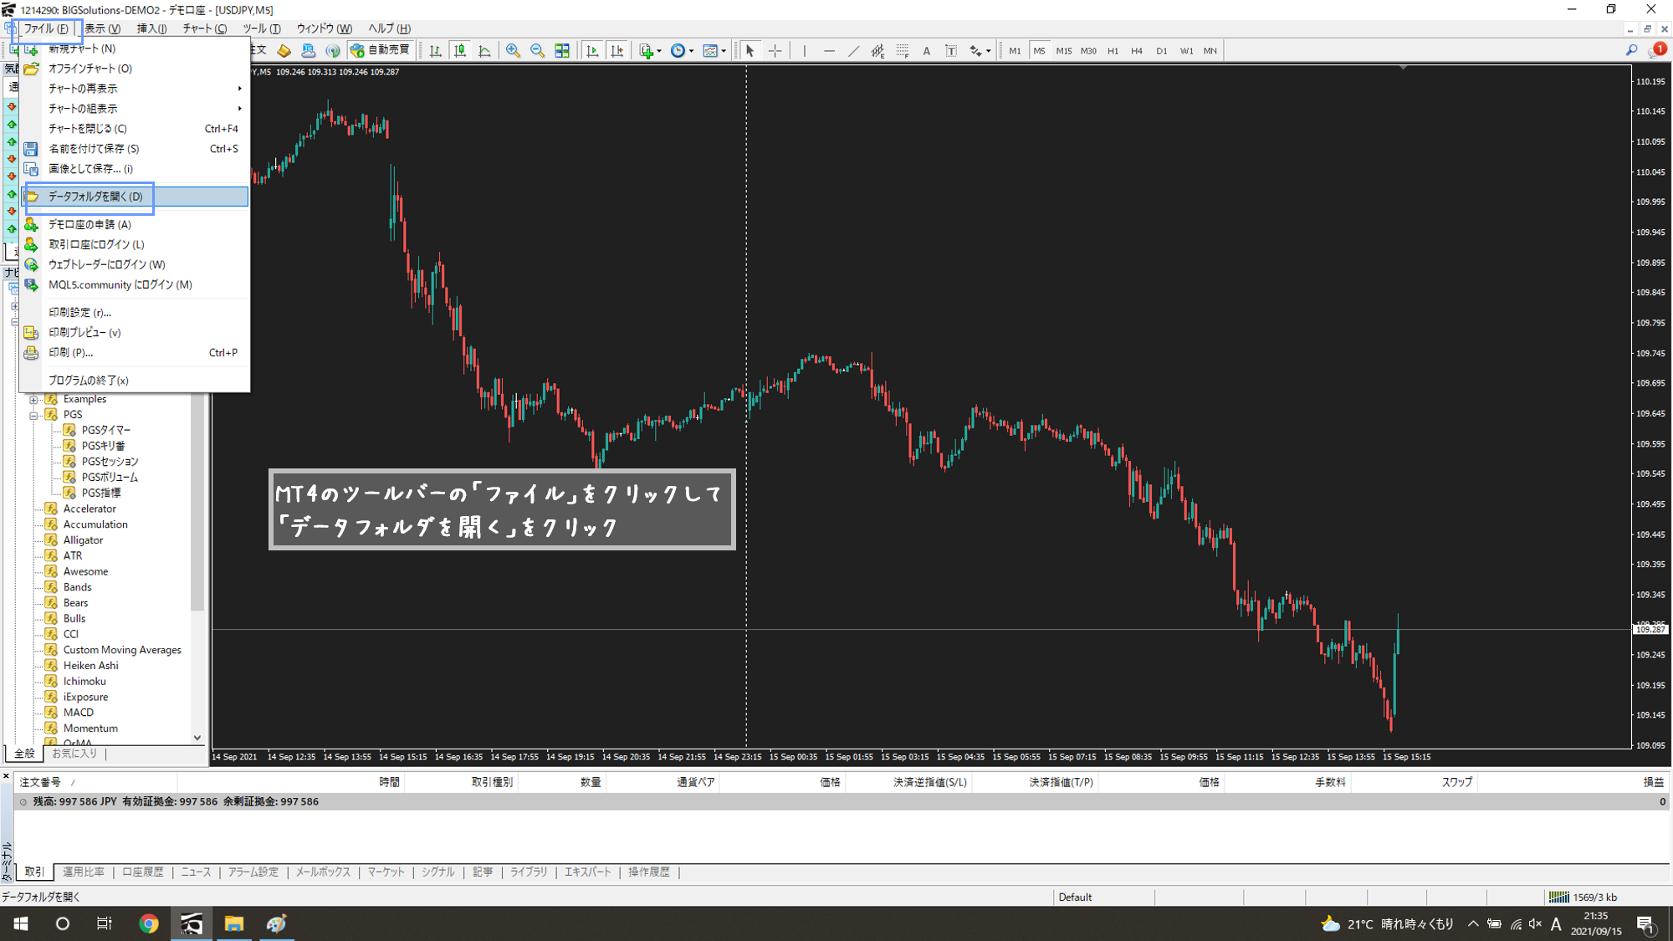This screenshot has width=1673, height=941.
Task: Collapse the PGS folder in navigator
Action: [33, 415]
